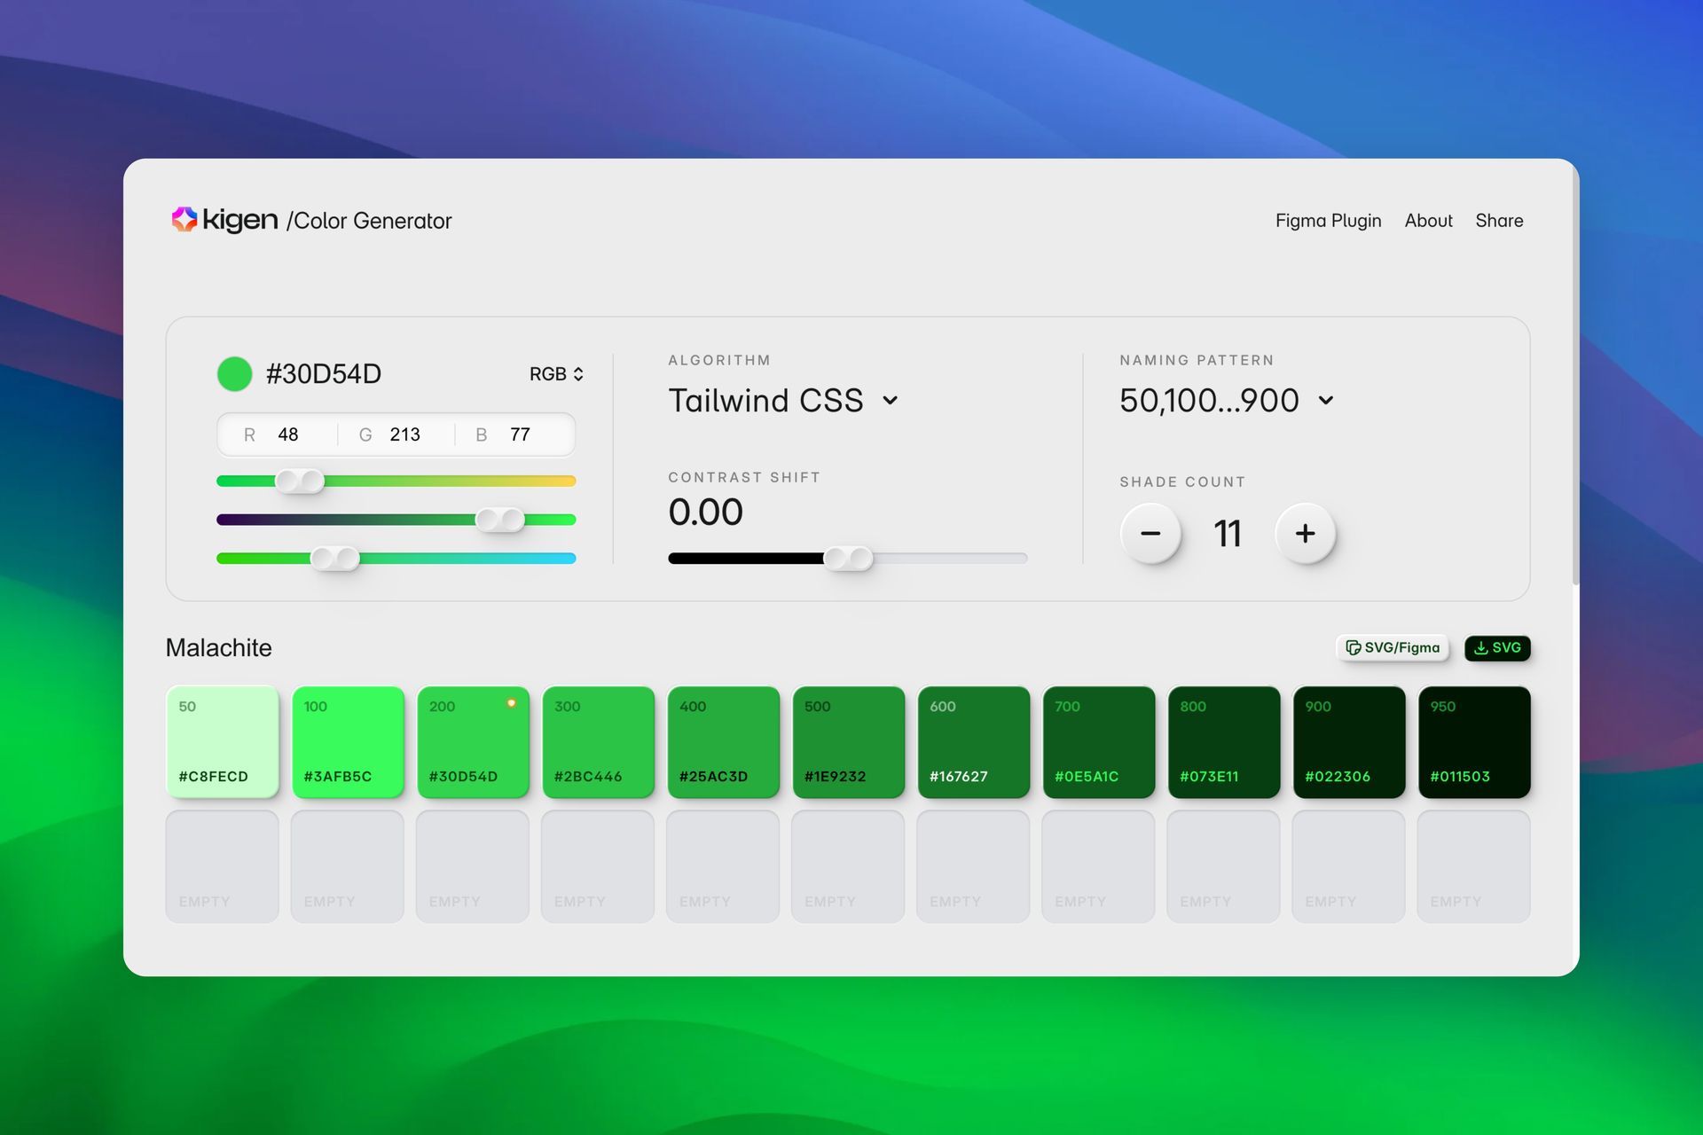Click the minus shade count button
The image size is (1703, 1135).
(1150, 534)
